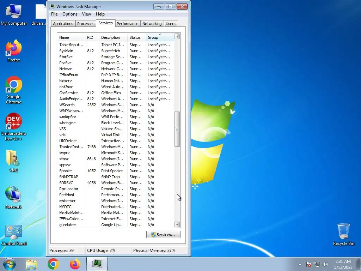This screenshot has width=361, height=271.
Task: Open the volume speaker tray icon
Action: [325, 264]
